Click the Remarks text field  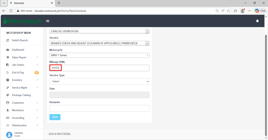click(x=99, y=108)
